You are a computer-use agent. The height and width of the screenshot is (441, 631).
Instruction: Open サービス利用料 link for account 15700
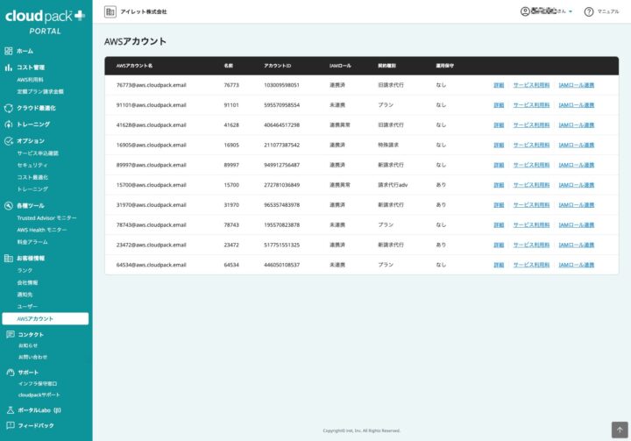click(531, 185)
